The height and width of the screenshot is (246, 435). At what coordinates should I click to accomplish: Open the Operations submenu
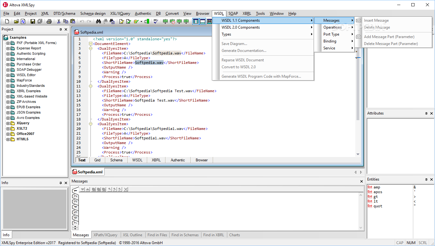(x=334, y=27)
